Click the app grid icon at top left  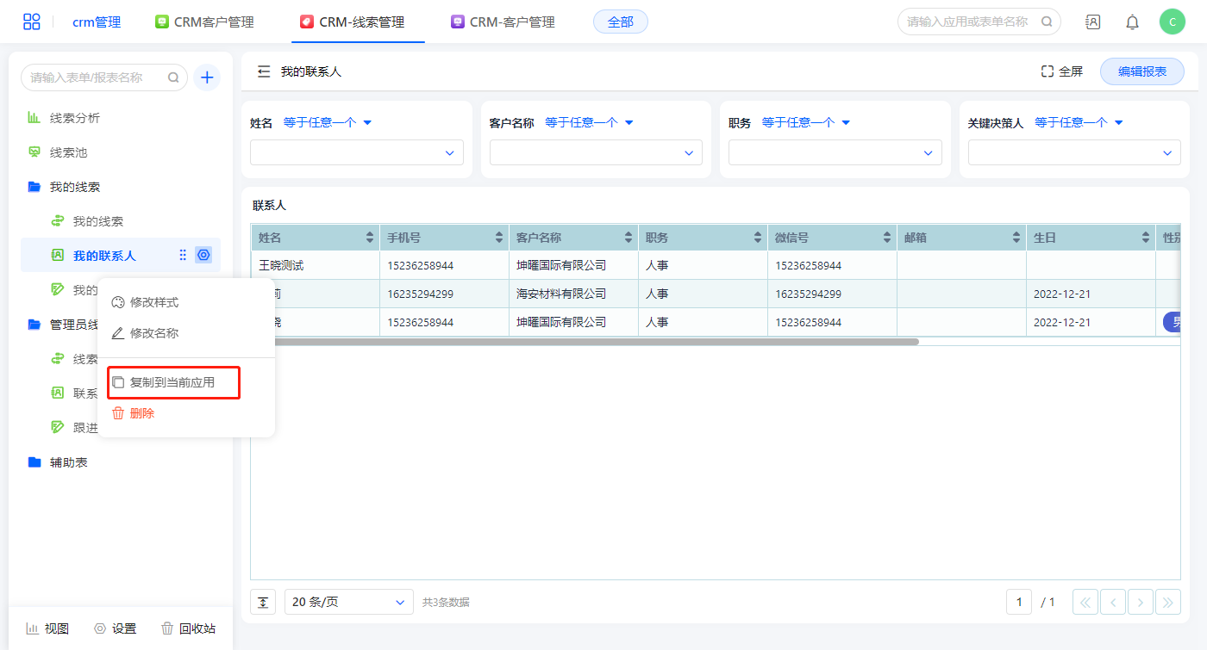tap(32, 22)
